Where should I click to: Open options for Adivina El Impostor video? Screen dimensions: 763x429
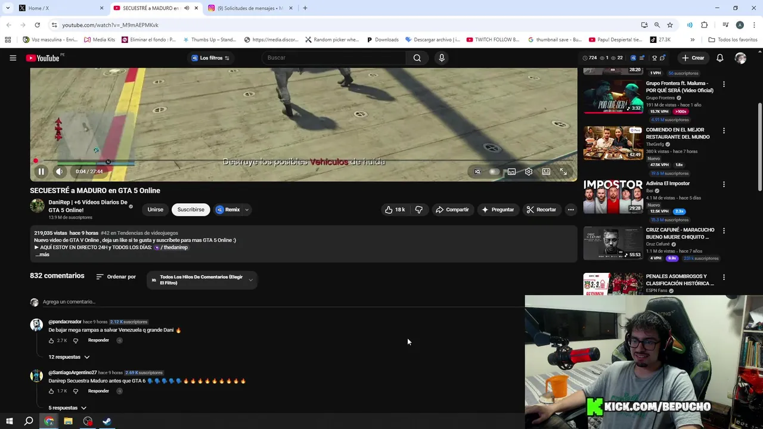point(724,185)
